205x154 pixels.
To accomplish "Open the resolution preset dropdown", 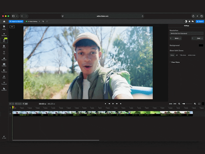I will coord(187,34).
